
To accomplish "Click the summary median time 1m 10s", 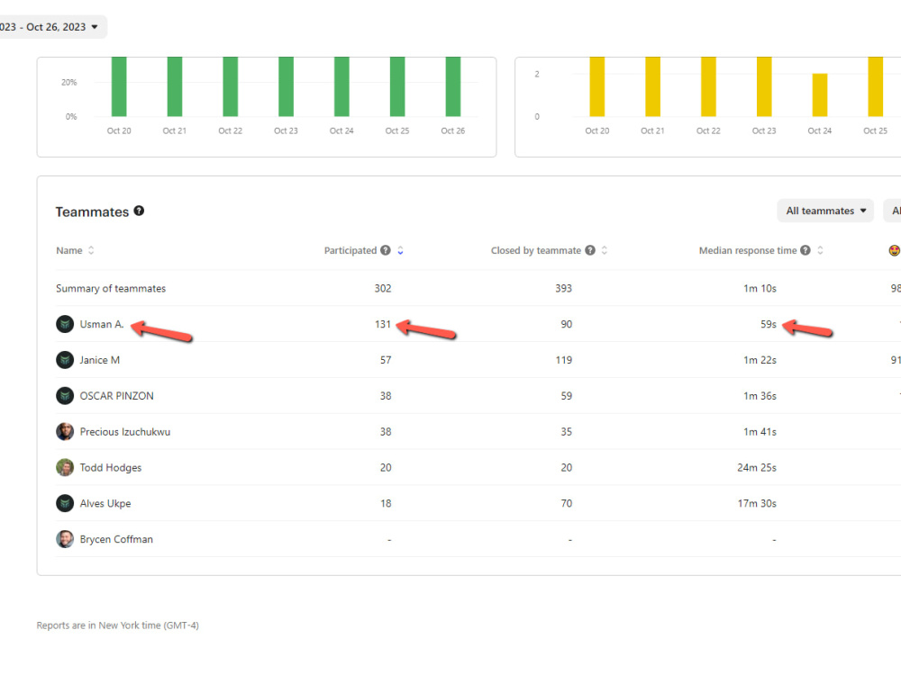I will coord(760,288).
